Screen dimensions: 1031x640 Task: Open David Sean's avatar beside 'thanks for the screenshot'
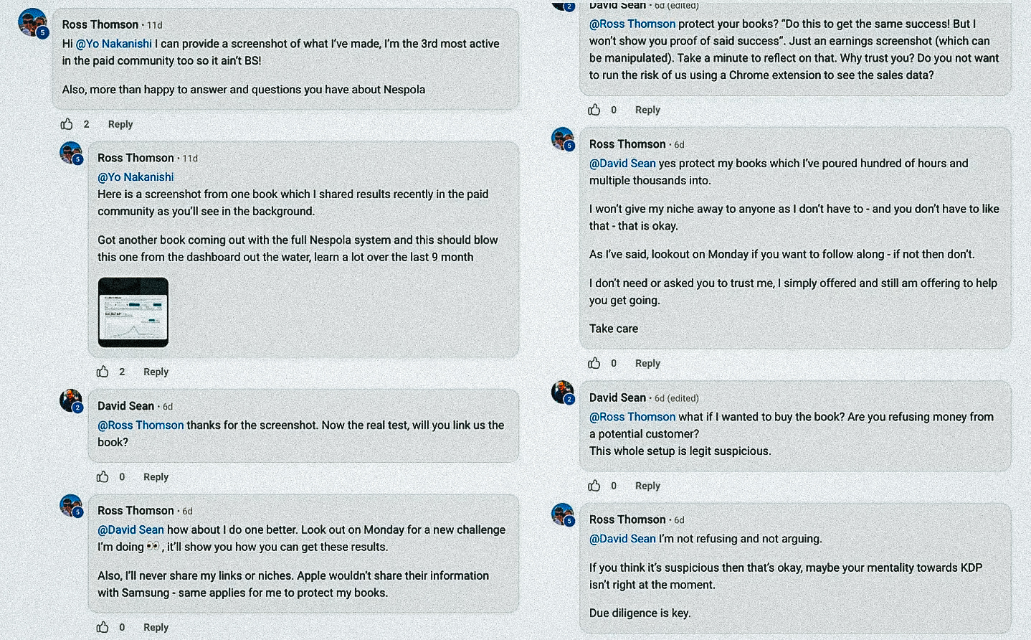pyautogui.click(x=70, y=400)
